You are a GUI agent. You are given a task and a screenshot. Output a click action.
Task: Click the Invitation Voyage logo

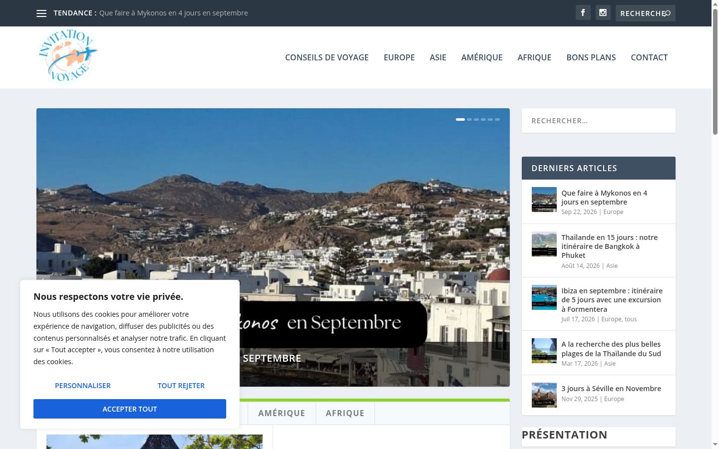68,56
